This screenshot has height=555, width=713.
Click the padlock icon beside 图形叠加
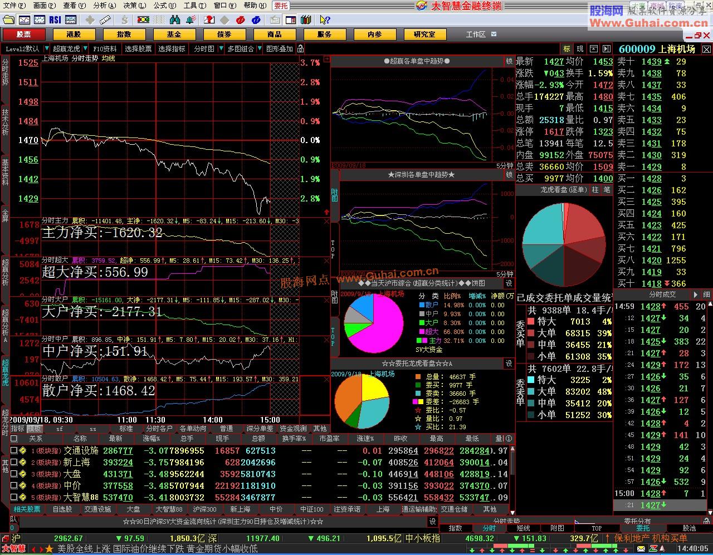pyautogui.click(x=300, y=49)
